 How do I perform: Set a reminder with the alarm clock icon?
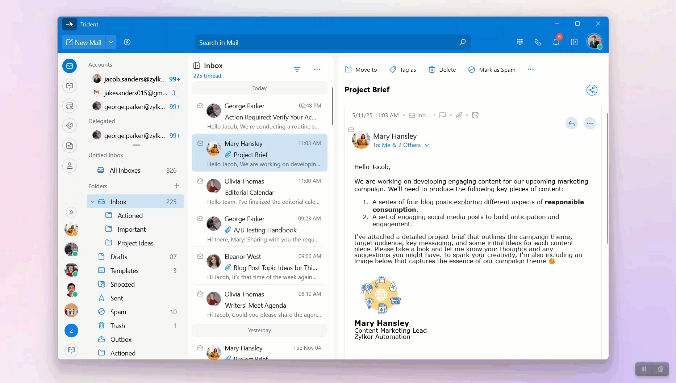point(475,115)
